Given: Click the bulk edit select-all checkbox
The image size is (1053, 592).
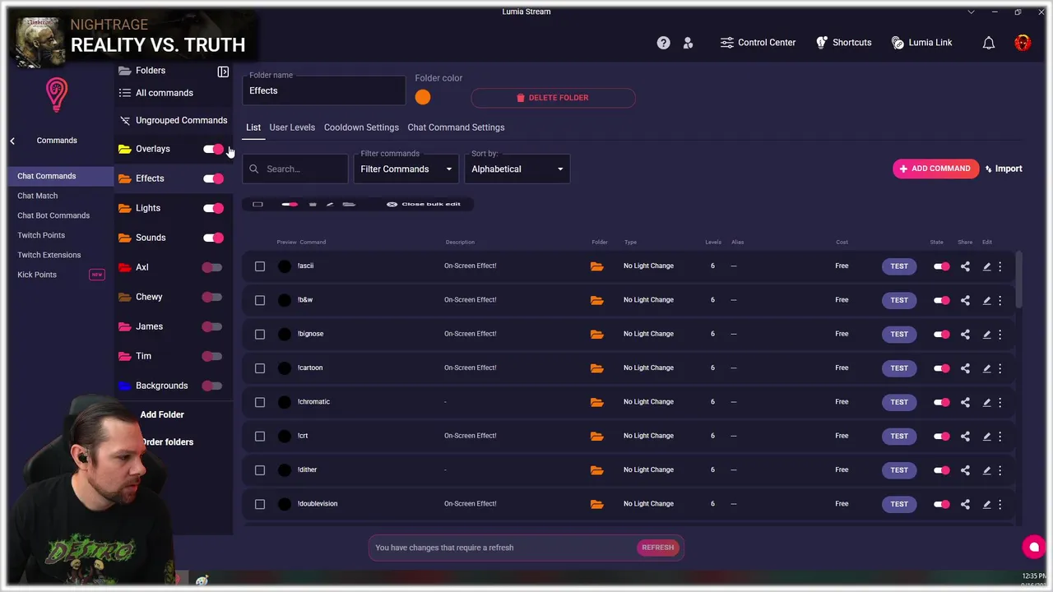Looking at the screenshot, I should (257, 204).
